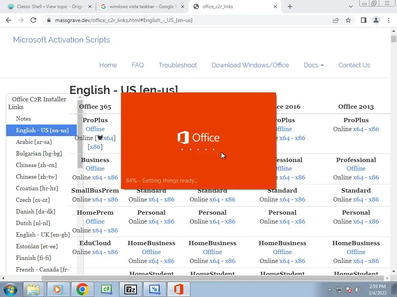Switch to Classic Shell topic tab
The image size is (397, 297).
pyautogui.click(x=49, y=7)
